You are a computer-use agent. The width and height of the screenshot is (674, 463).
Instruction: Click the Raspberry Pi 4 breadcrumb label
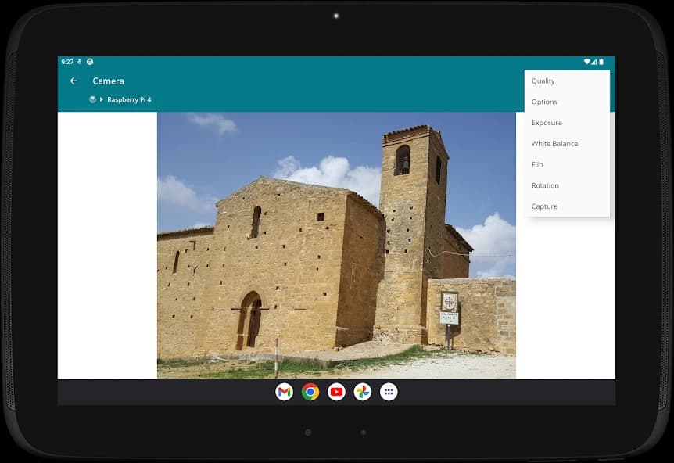click(129, 100)
